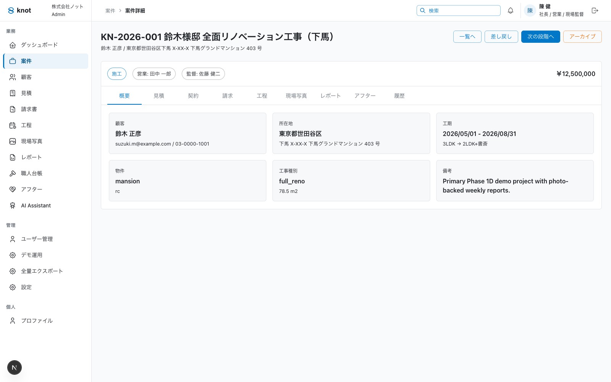Open the デモ運用 gear icon

(x=13, y=255)
